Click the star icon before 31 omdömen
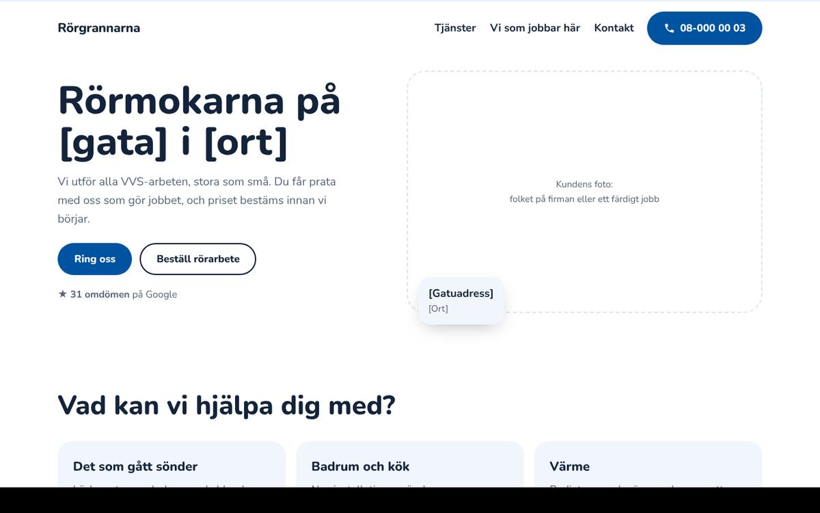 tap(63, 294)
